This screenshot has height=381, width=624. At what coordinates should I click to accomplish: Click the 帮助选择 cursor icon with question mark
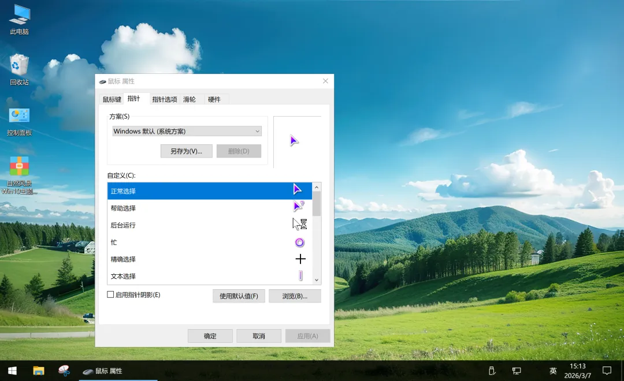click(x=299, y=206)
